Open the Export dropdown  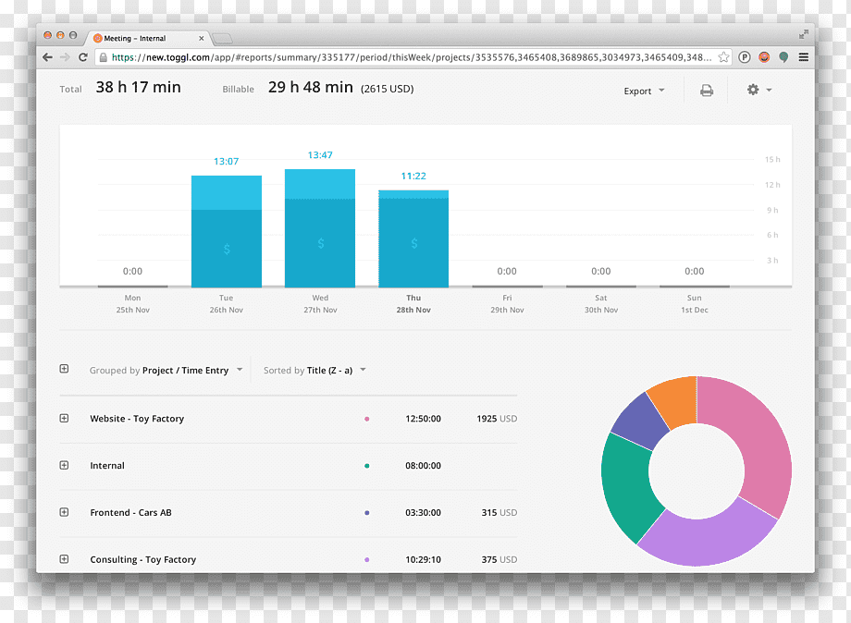644,92
